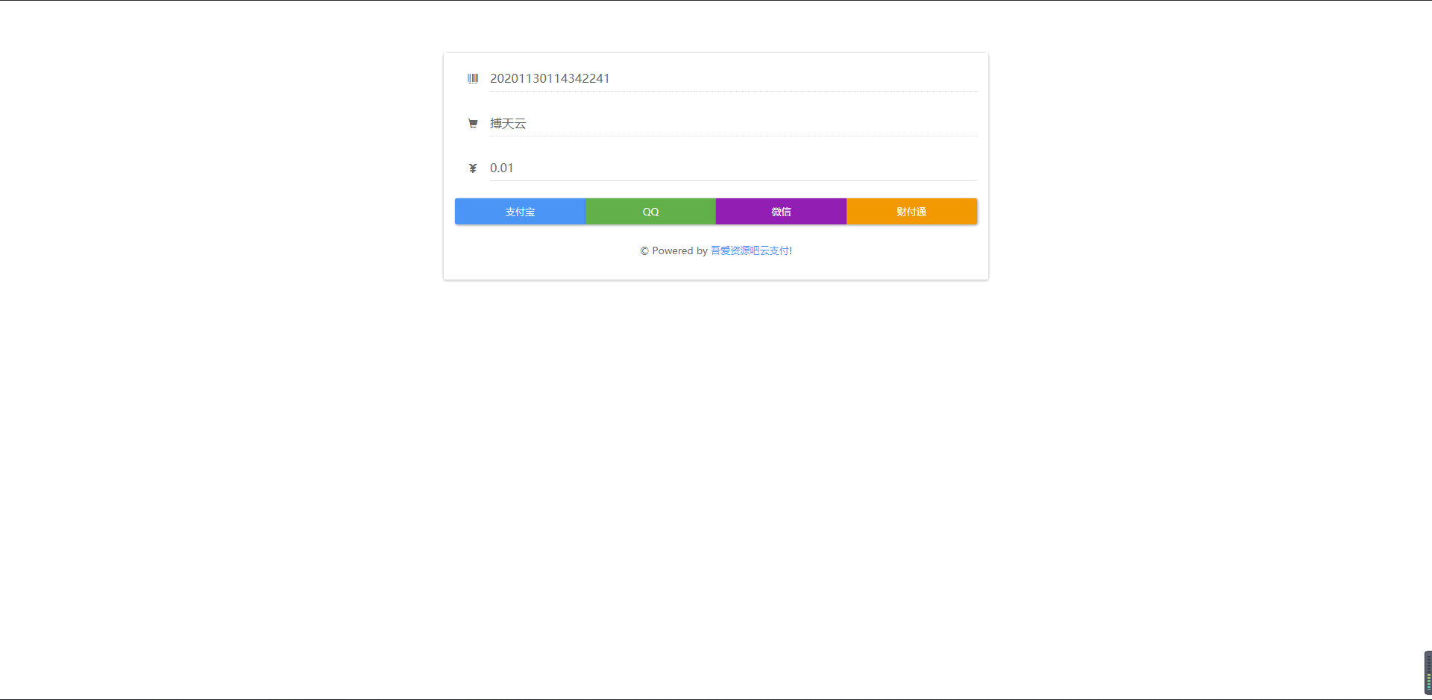Click the shopping cart product icon
This screenshot has width=1432, height=700.
(x=473, y=124)
